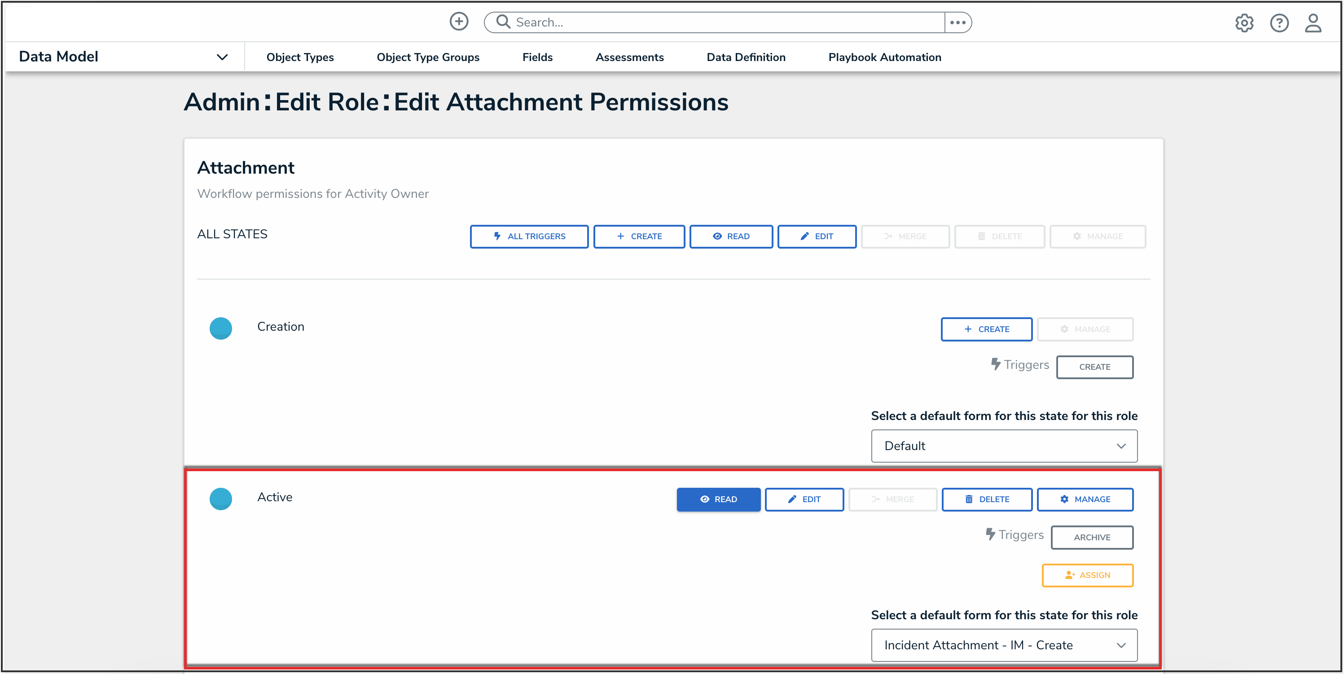Toggle Delete permission for Active state
The image size is (1344, 674).
pyautogui.click(x=986, y=499)
